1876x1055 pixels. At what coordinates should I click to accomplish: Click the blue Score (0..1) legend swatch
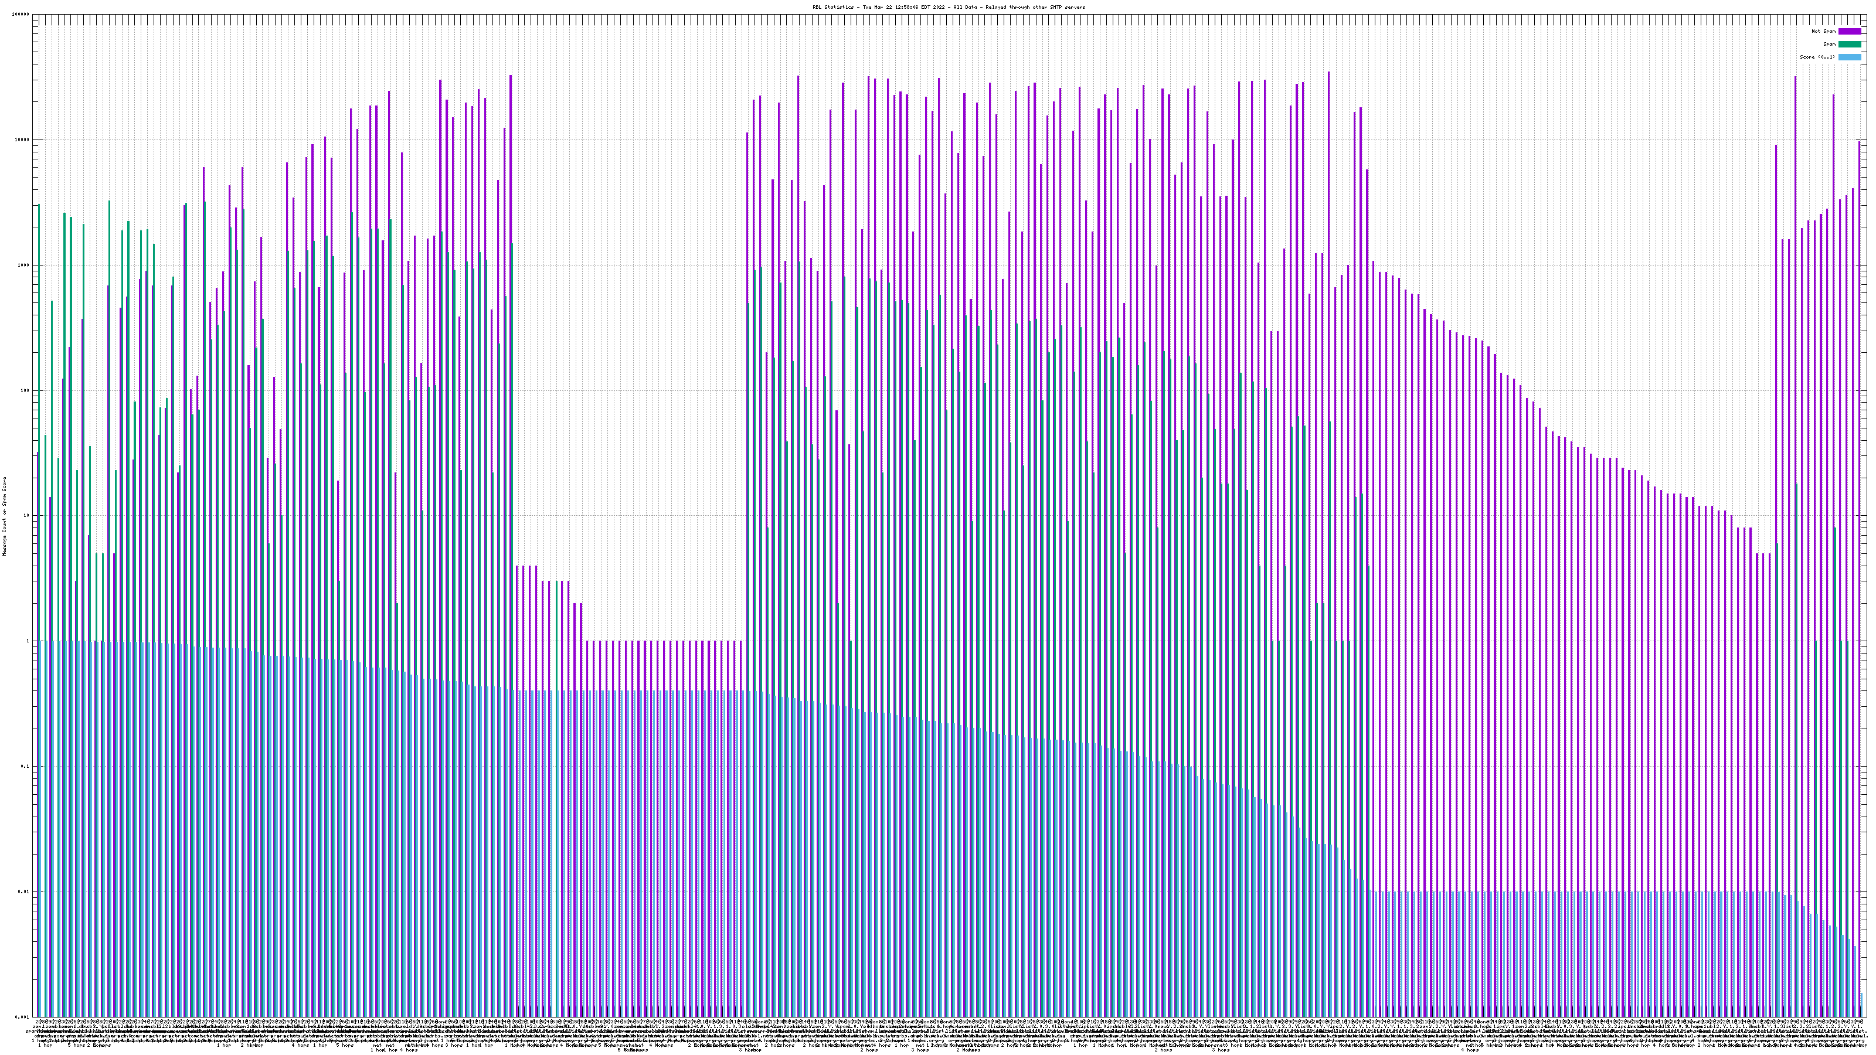pyautogui.click(x=1849, y=57)
